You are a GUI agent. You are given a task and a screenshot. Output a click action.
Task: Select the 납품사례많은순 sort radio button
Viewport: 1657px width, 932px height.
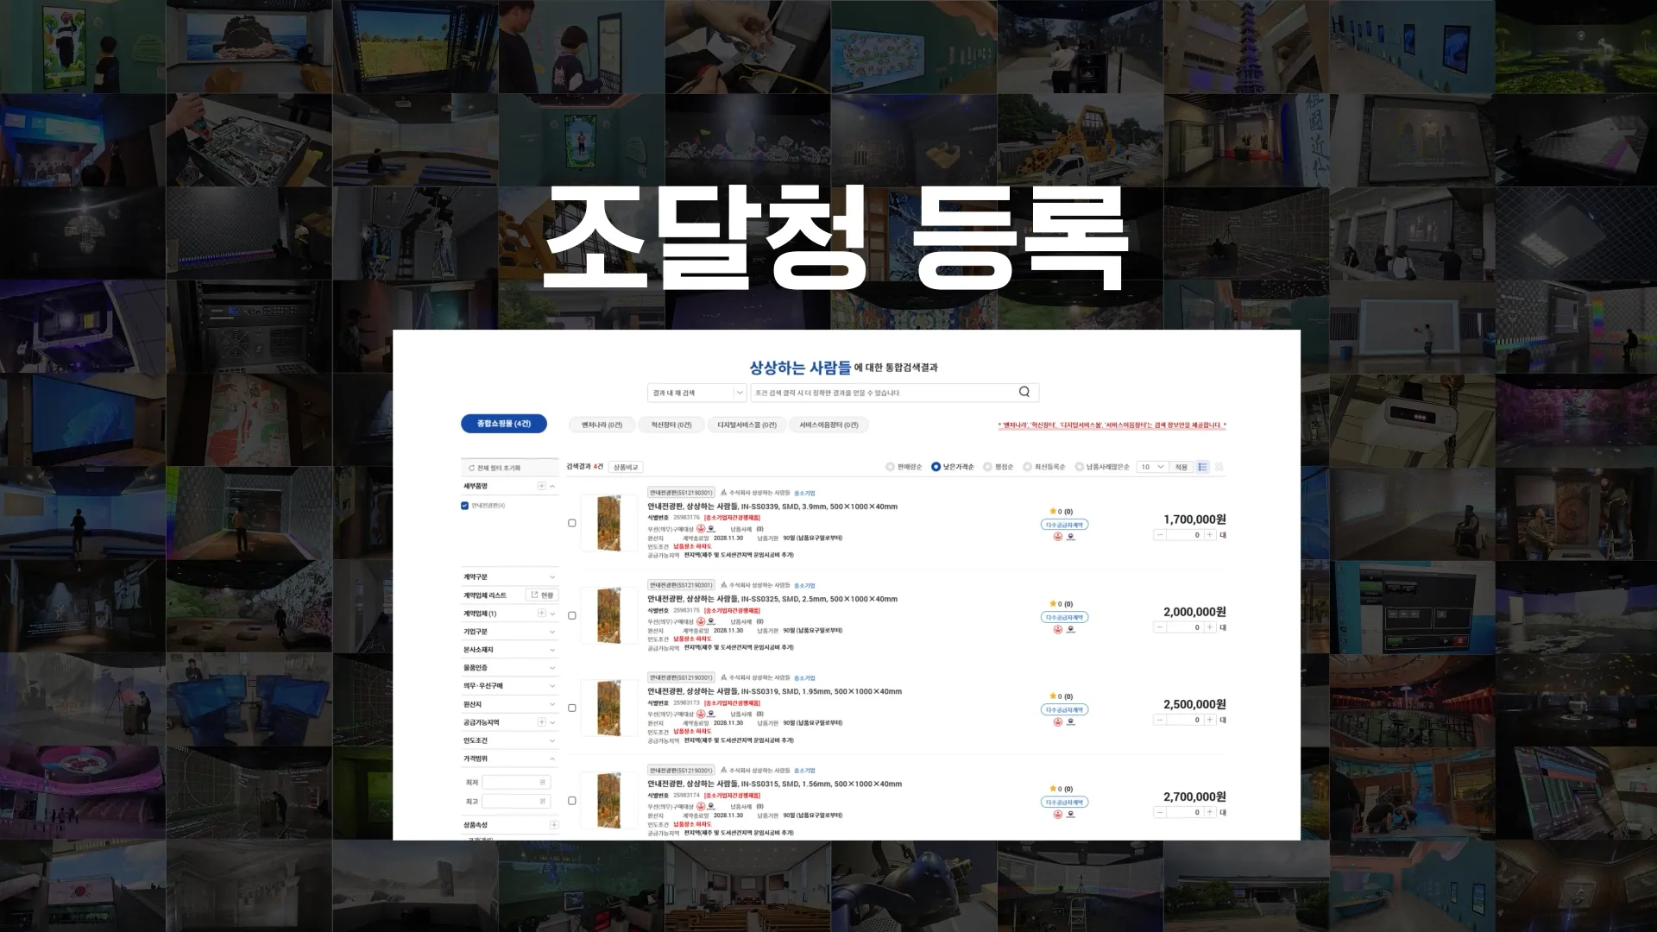(x=1079, y=467)
